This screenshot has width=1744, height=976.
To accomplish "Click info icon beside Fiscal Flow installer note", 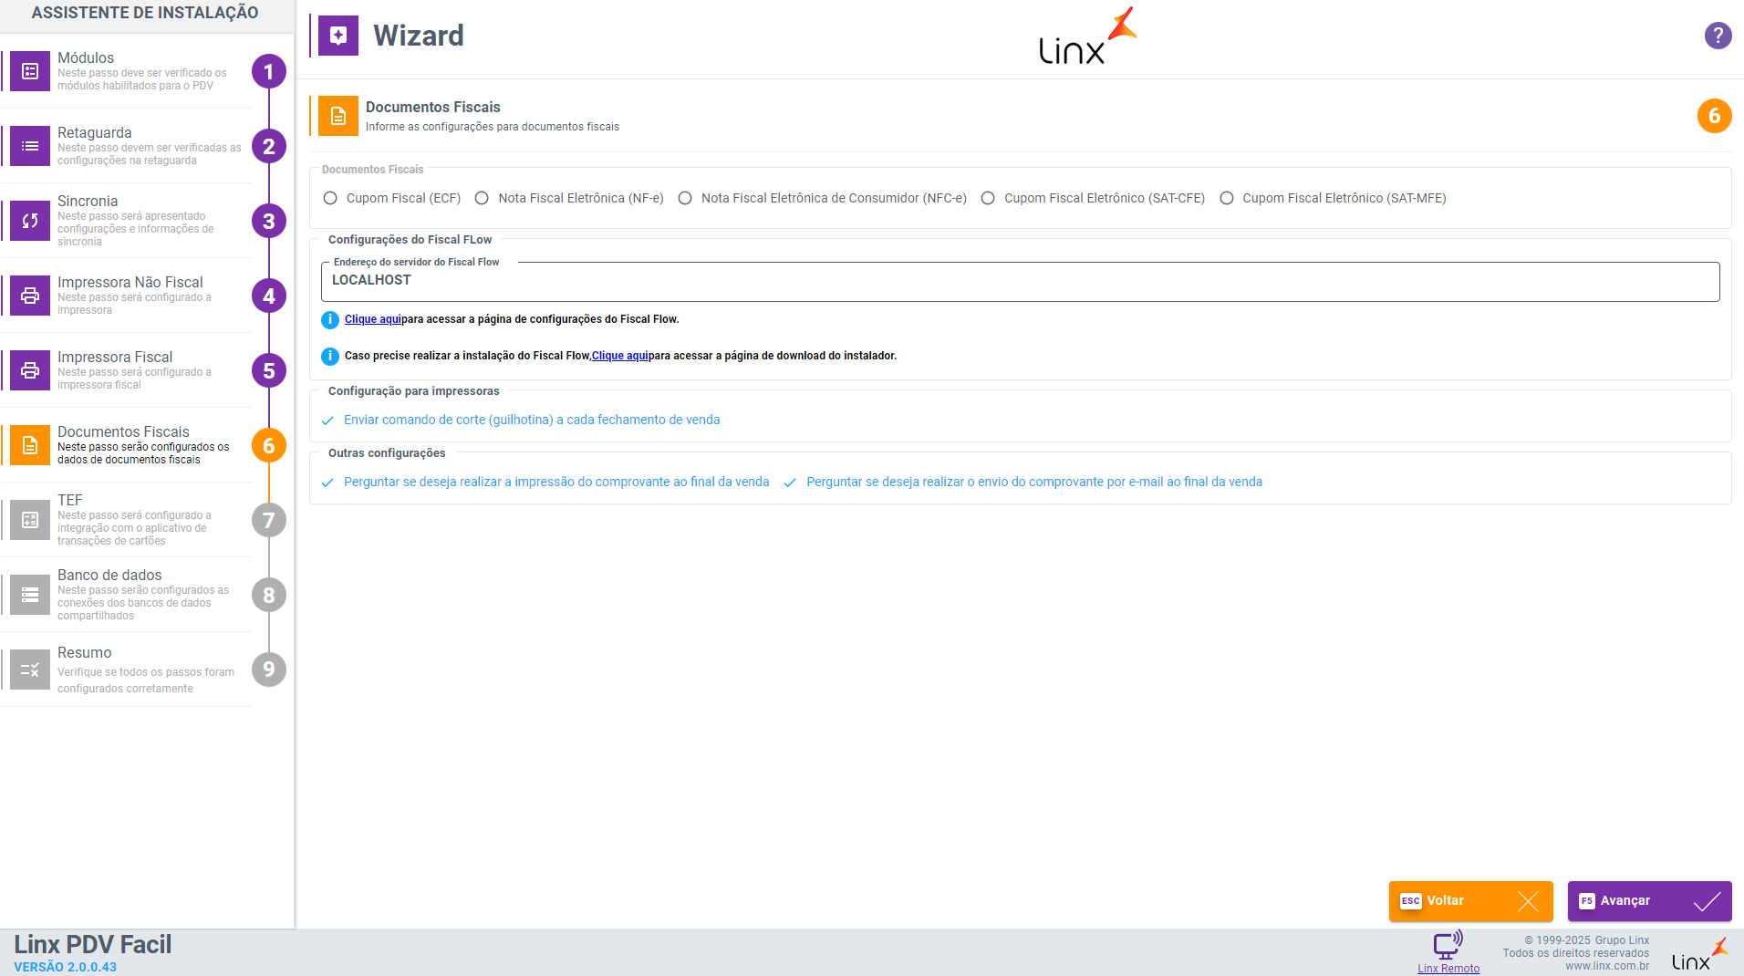I will click(330, 356).
